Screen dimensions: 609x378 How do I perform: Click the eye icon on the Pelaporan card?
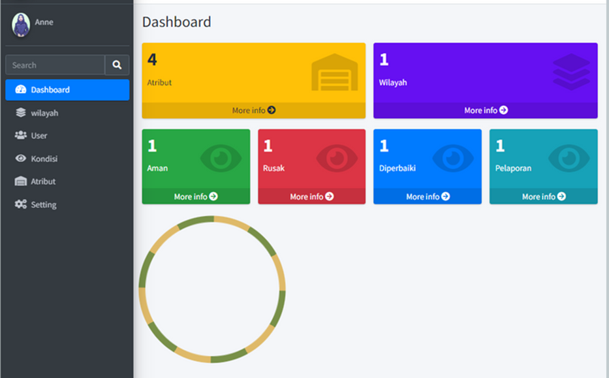click(x=569, y=158)
